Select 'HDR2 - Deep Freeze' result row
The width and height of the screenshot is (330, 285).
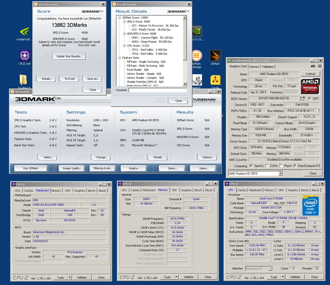click(x=152, y=42)
